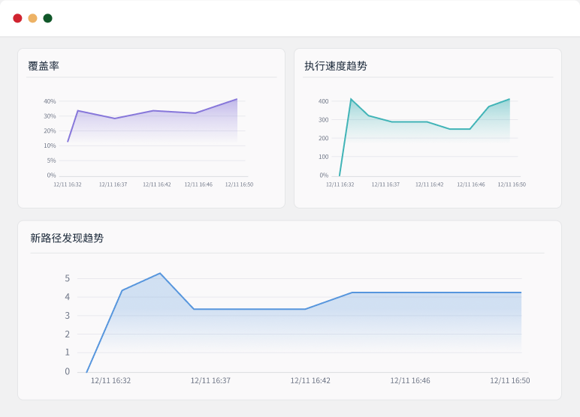
Task: Click 12/11 16:46 on speed chart axis
Action: point(471,184)
